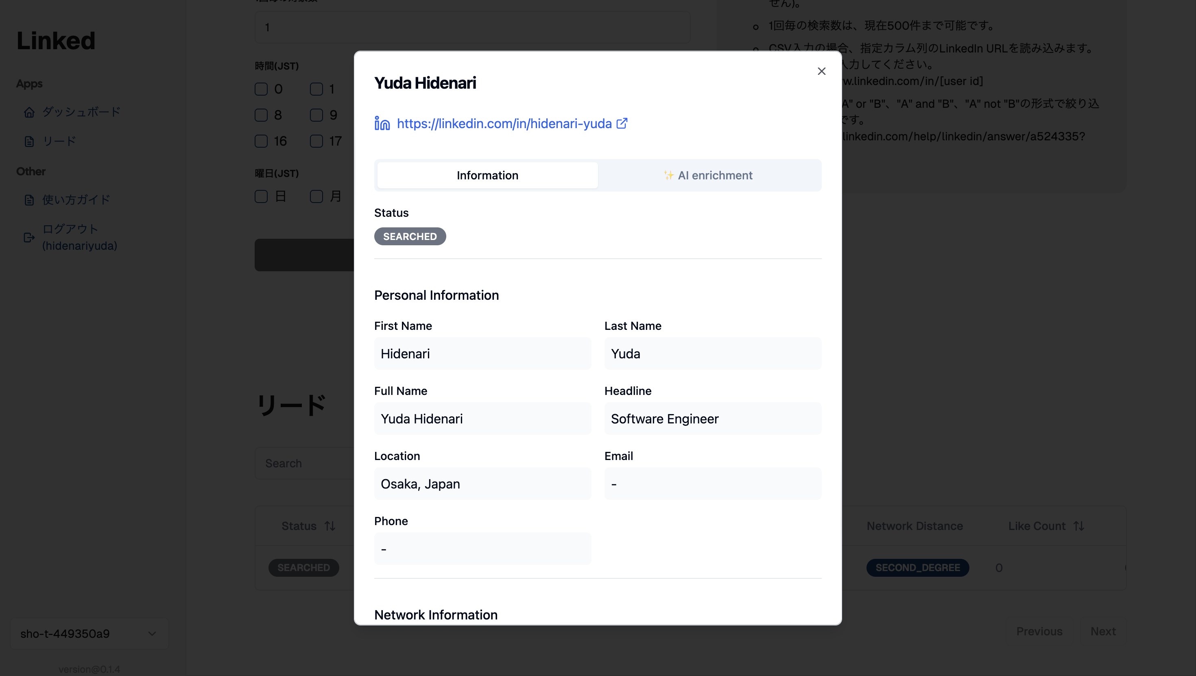The width and height of the screenshot is (1196, 676).
Task: Switch to the Information tab
Action: (487, 175)
